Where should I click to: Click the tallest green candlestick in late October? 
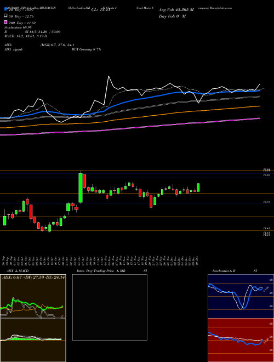81,188
